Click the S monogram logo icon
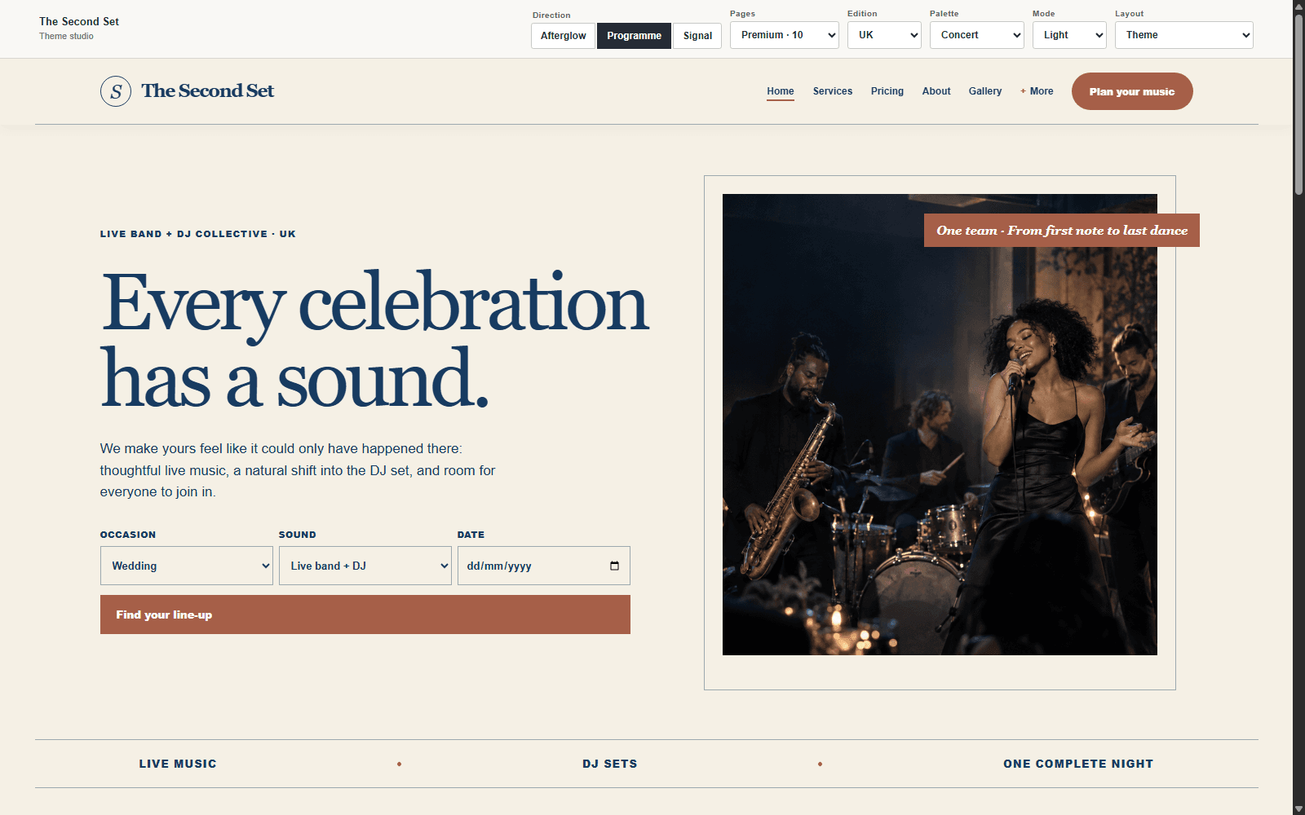This screenshot has width=1305, height=815. pos(116,91)
